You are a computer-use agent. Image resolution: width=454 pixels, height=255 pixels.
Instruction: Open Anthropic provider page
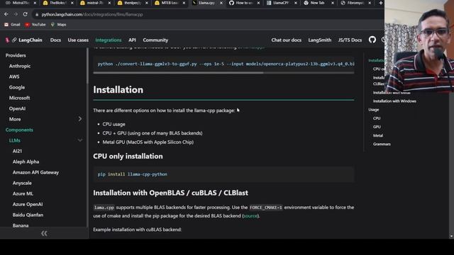point(20,66)
